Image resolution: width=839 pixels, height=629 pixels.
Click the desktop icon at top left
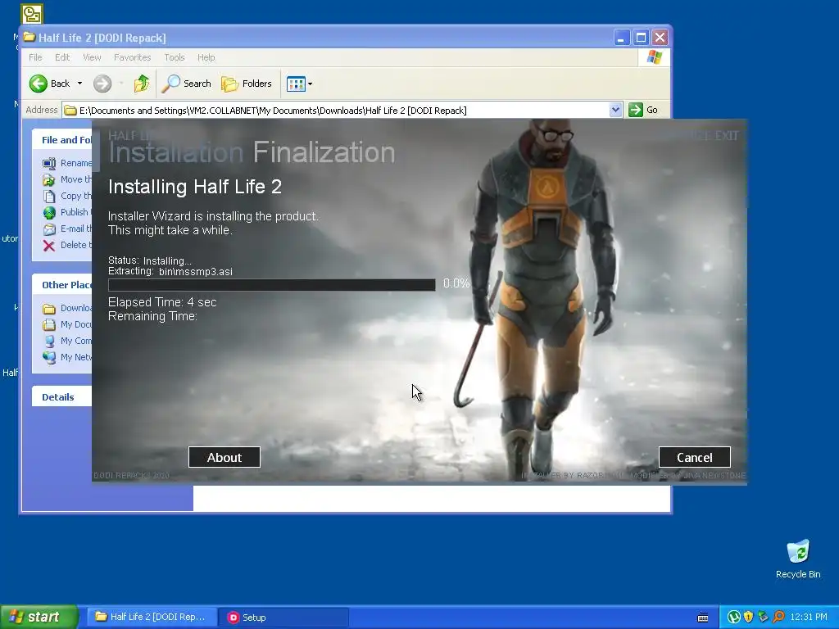tap(32, 14)
